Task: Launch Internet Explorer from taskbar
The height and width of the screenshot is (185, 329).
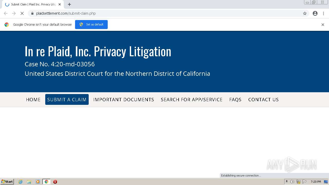Action: click(21, 182)
